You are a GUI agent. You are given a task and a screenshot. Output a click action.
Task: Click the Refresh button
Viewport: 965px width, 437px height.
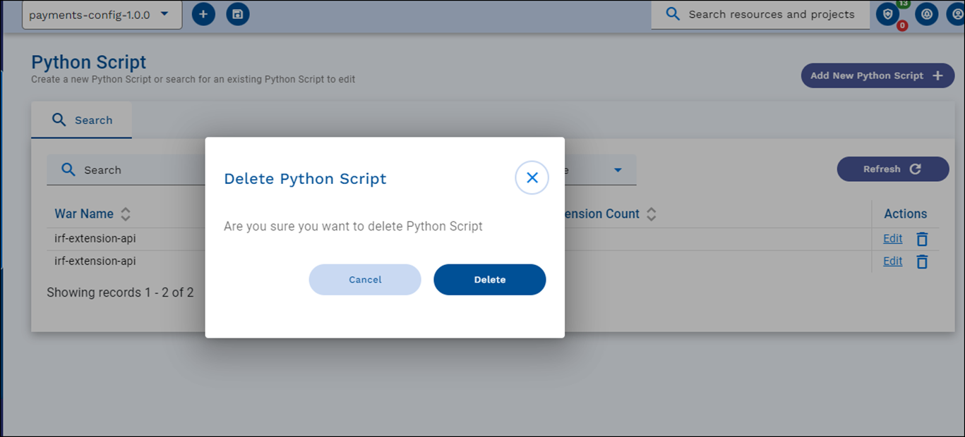(892, 169)
